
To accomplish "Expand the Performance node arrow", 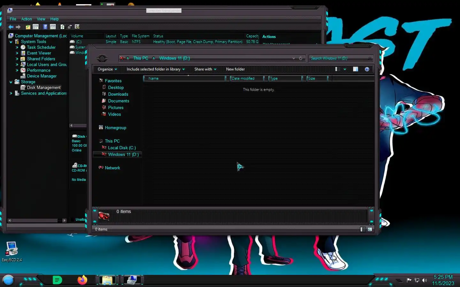I will coord(17,70).
